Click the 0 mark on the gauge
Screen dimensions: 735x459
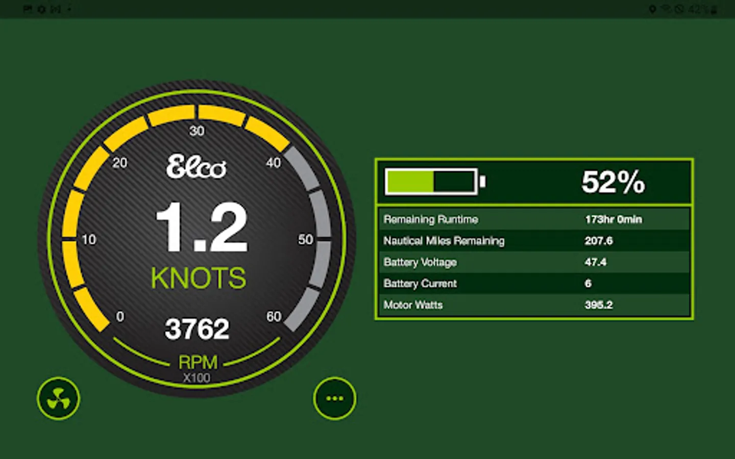pyautogui.click(x=120, y=317)
